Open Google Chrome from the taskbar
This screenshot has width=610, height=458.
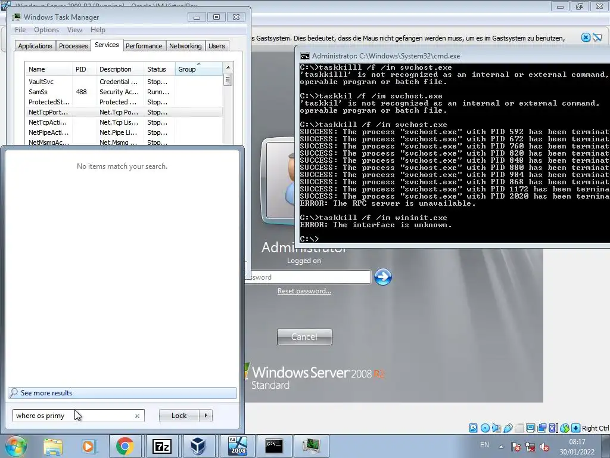[x=125, y=446]
